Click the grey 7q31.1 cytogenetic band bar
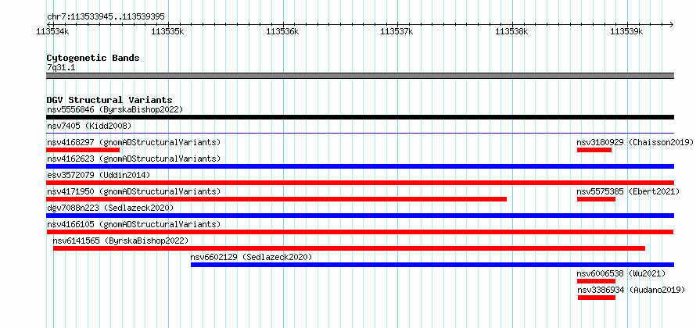696x328 pixels. 360,76
